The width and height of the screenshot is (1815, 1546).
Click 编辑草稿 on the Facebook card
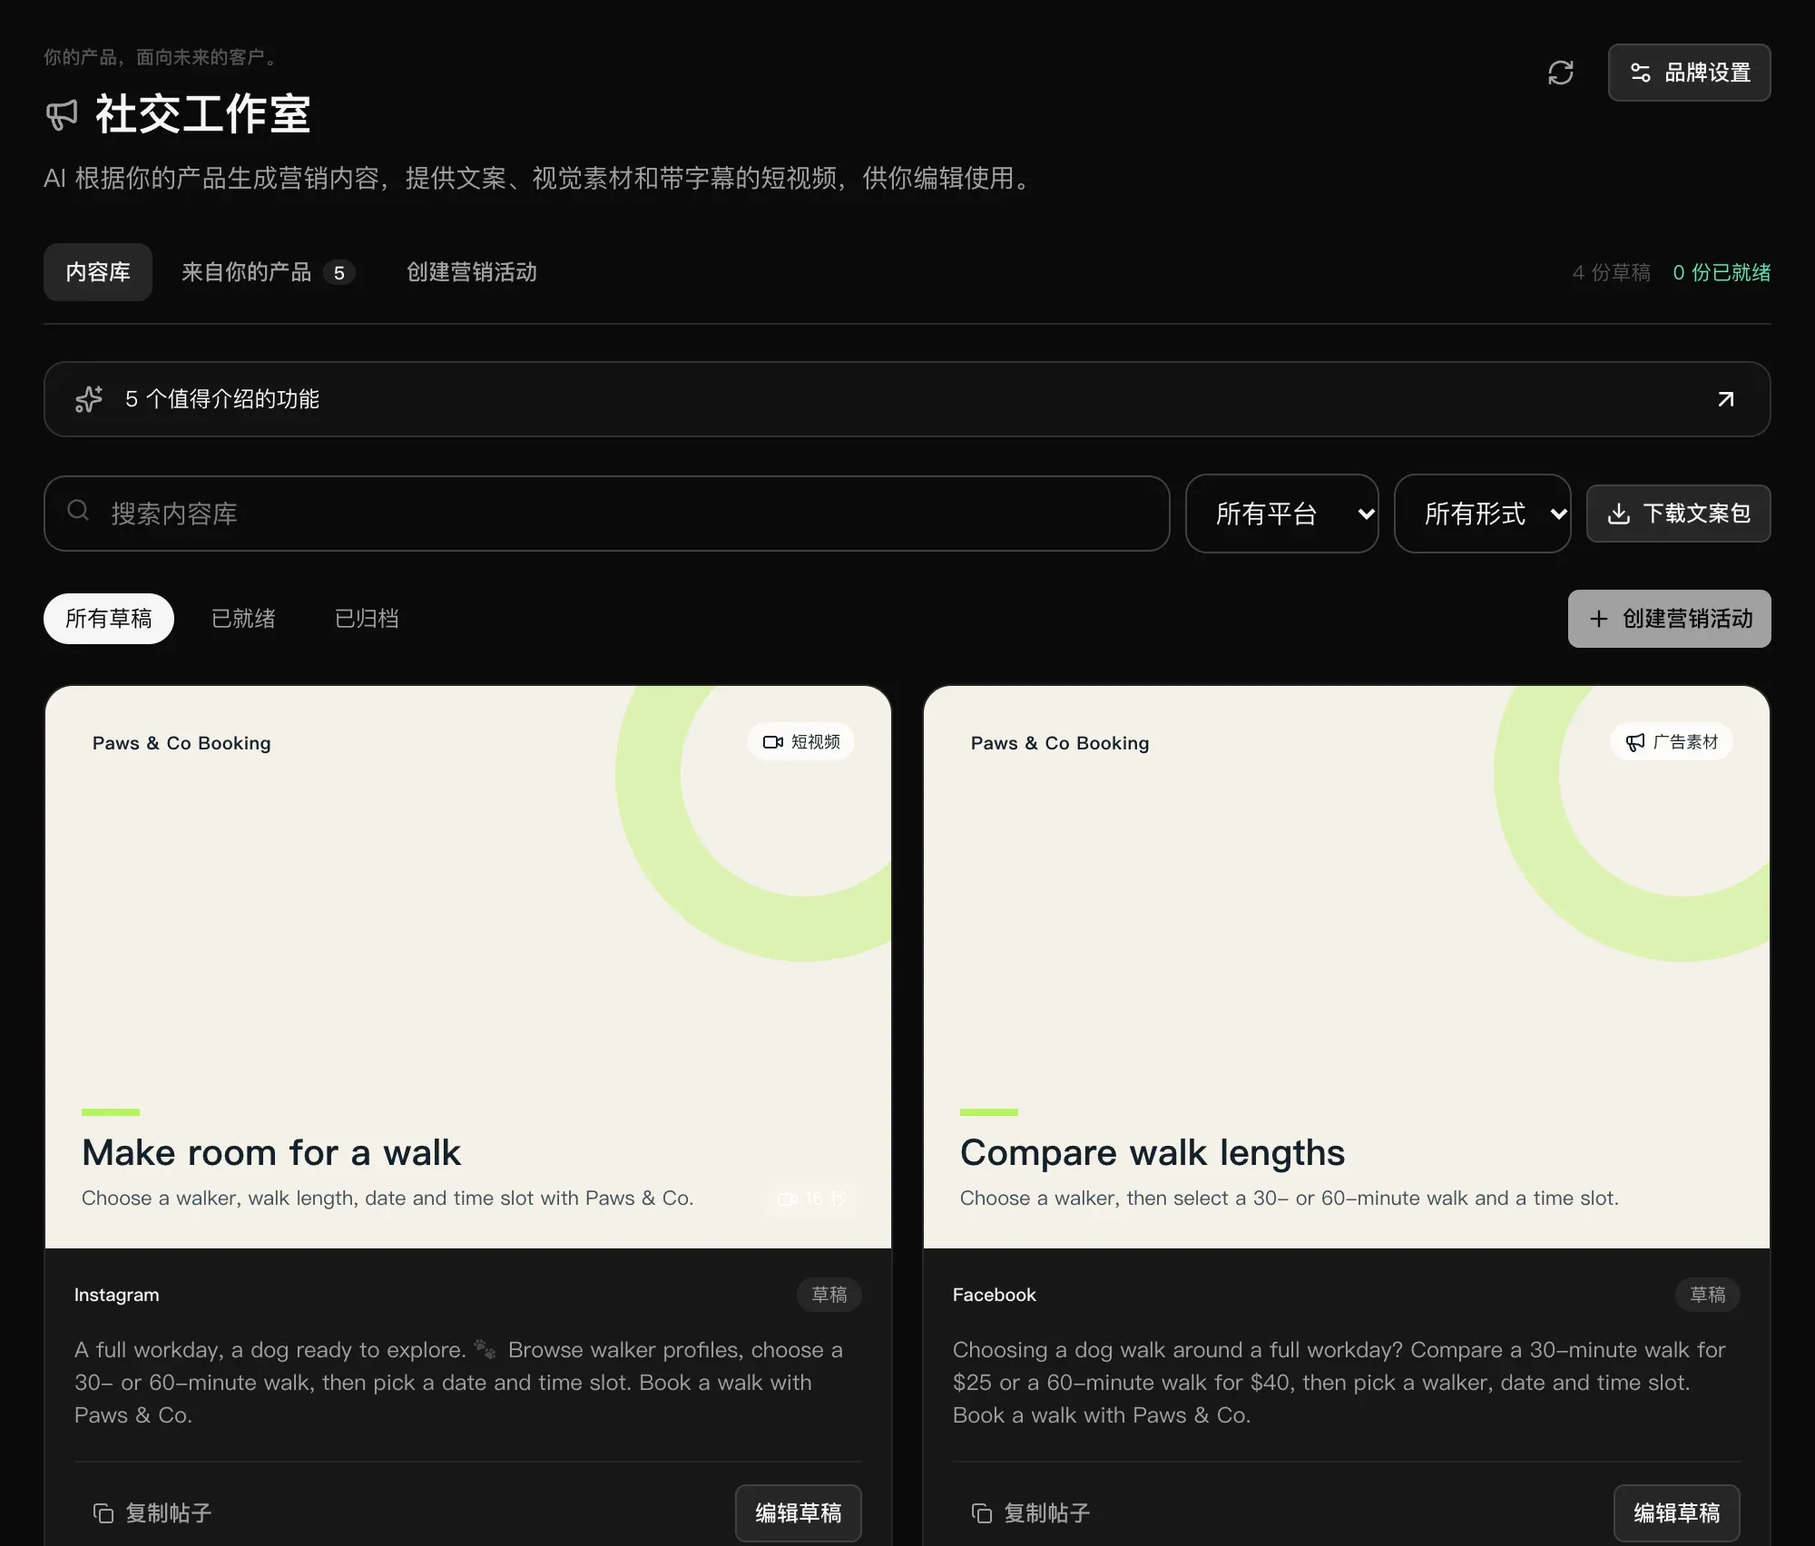(x=1676, y=1513)
